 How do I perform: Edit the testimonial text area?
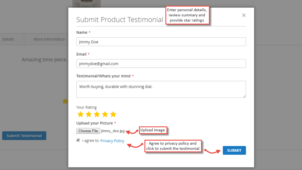(161, 89)
